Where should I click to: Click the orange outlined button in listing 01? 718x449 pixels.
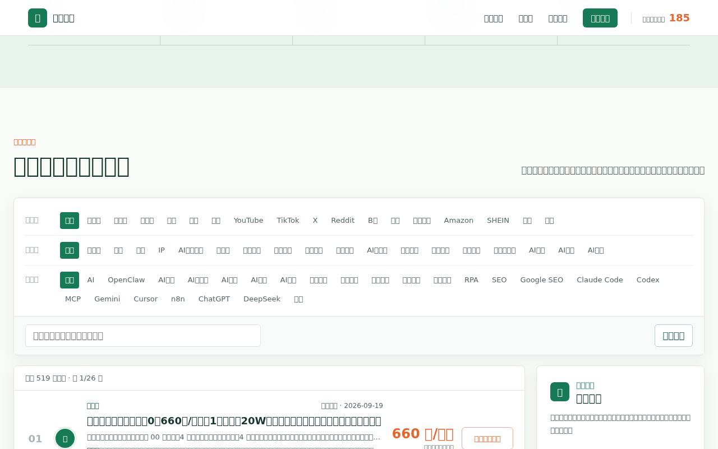(x=487, y=438)
